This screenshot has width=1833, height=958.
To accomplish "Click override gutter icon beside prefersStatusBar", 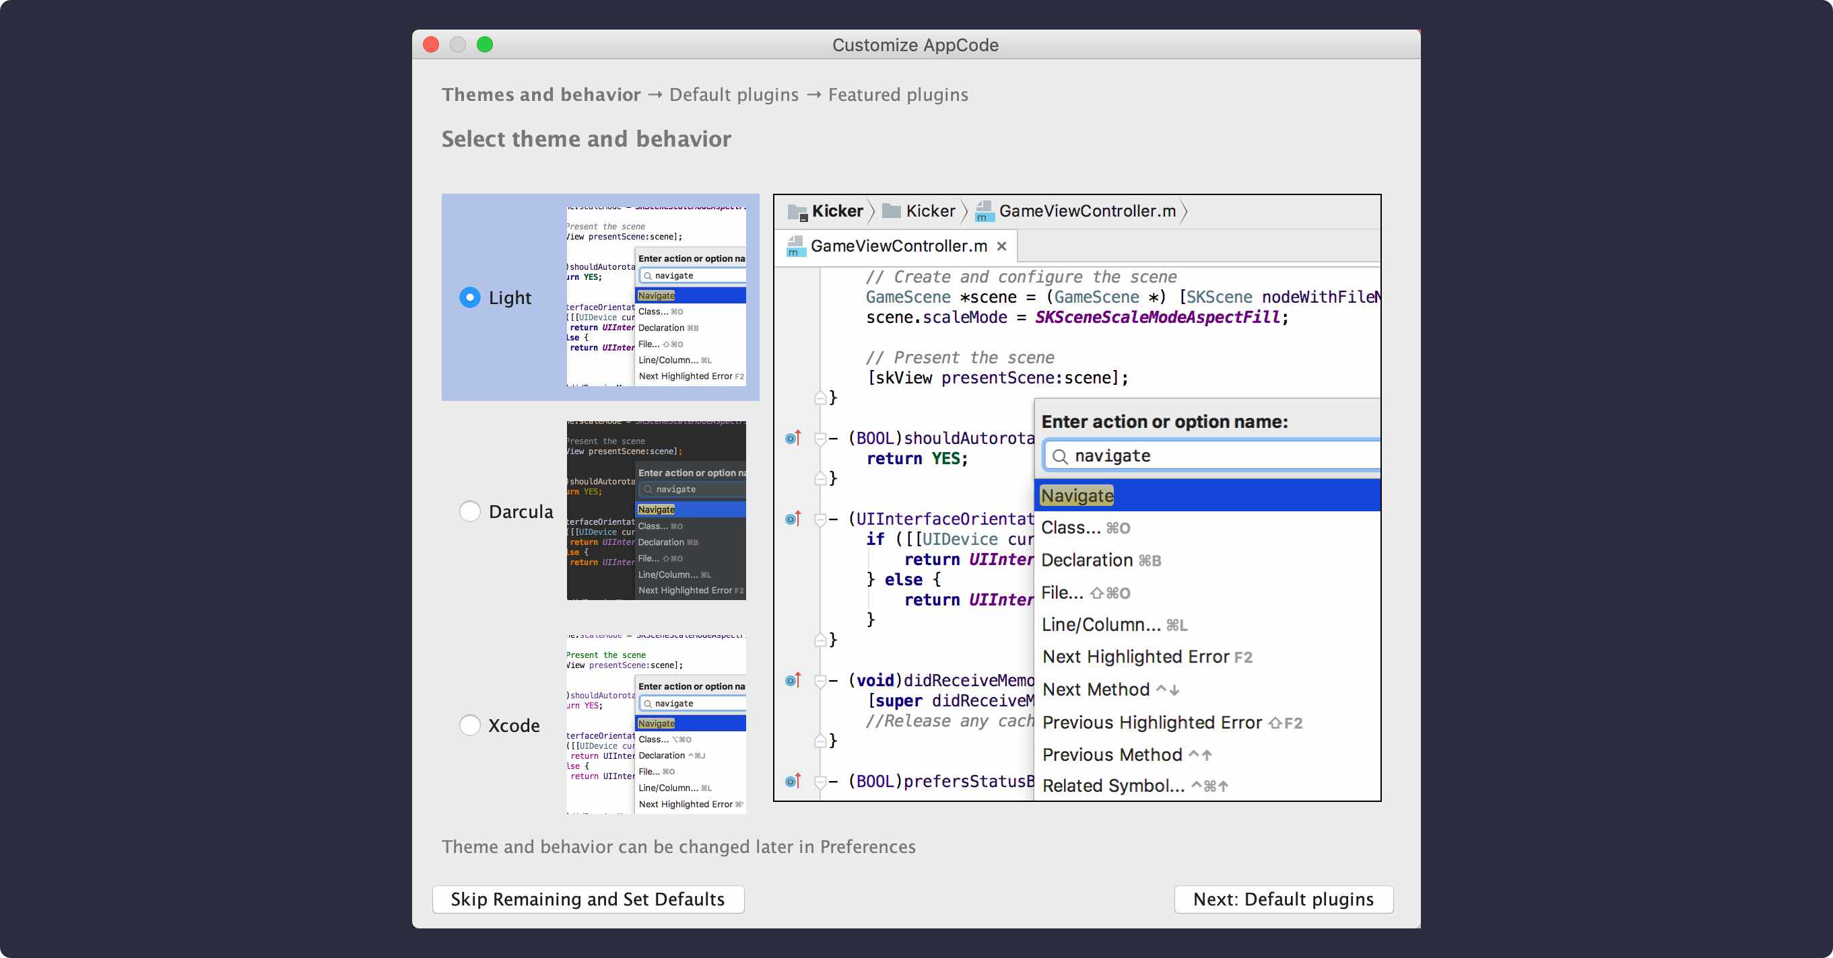I will (x=793, y=781).
